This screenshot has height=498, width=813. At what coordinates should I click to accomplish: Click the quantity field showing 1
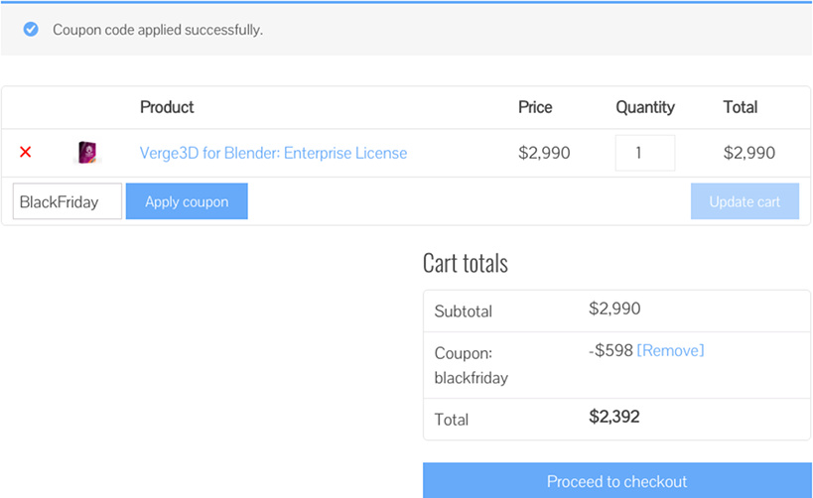click(645, 153)
